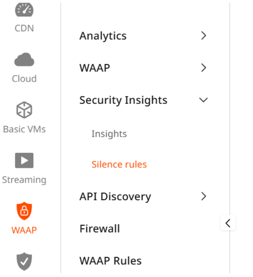Select Silence rules from Security Insights
253x277 pixels.
pyautogui.click(x=119, y=164)
